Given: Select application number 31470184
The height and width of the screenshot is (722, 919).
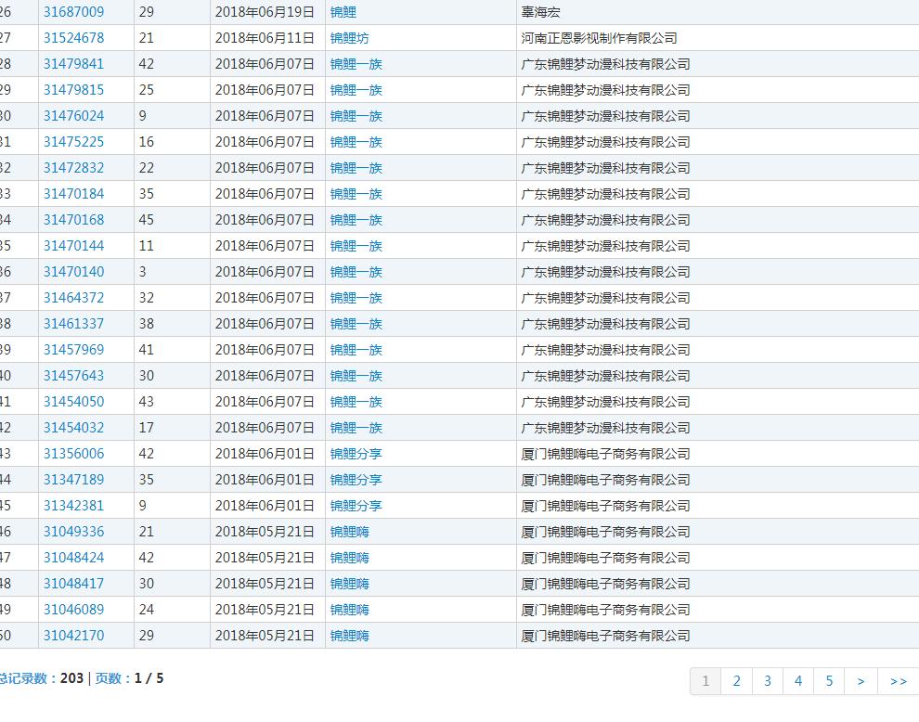Looking at the screenshot, I should pyautogui.click(x=73, y=194).
